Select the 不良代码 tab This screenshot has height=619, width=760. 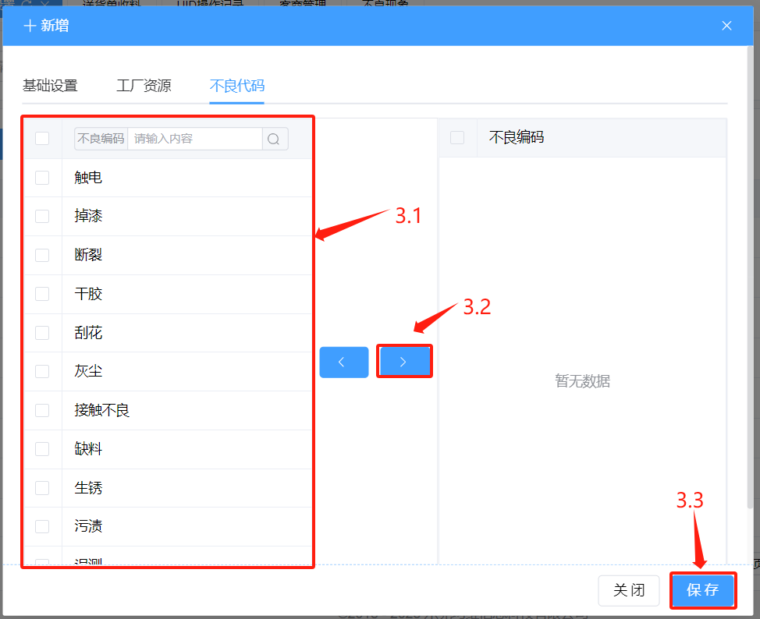(236, 86)
